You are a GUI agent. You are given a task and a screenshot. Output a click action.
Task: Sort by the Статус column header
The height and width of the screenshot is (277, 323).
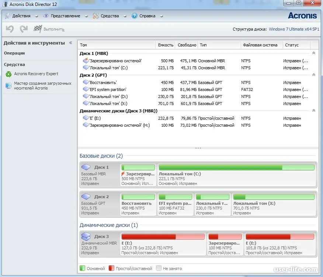[296, 45]
